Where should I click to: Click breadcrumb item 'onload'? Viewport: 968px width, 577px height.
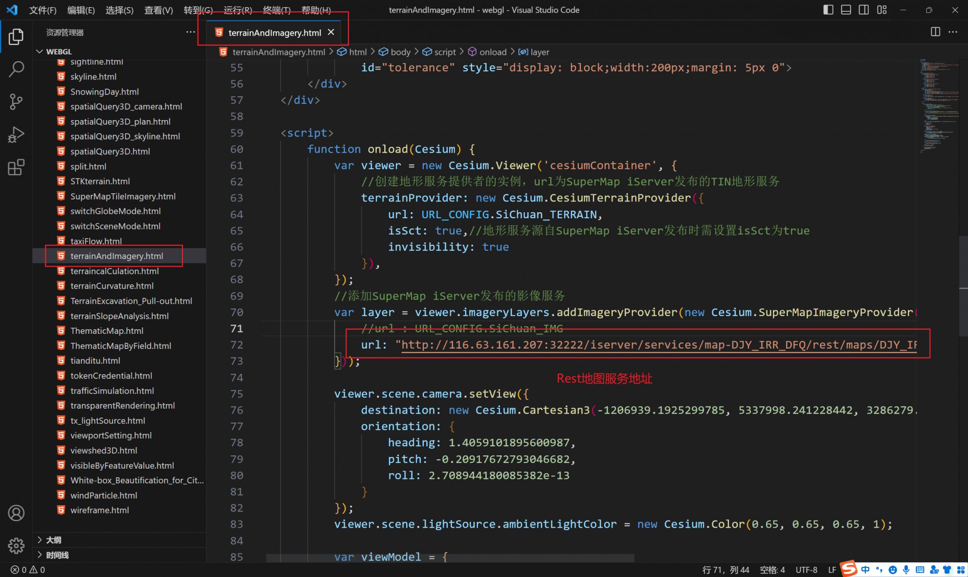click(487, 52)
